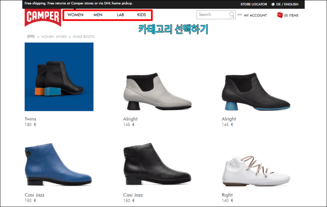Viewport: 327px width, 207px height.
Task: Open the LAB menu
Action: pyautogui.click(x=120, y=15)
